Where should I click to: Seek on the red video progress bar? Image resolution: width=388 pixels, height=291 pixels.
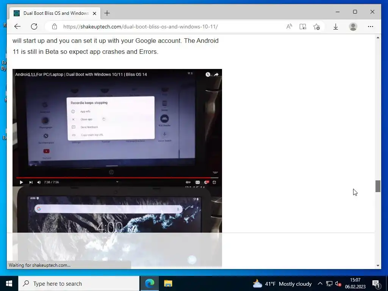click(x=117, y=177)
